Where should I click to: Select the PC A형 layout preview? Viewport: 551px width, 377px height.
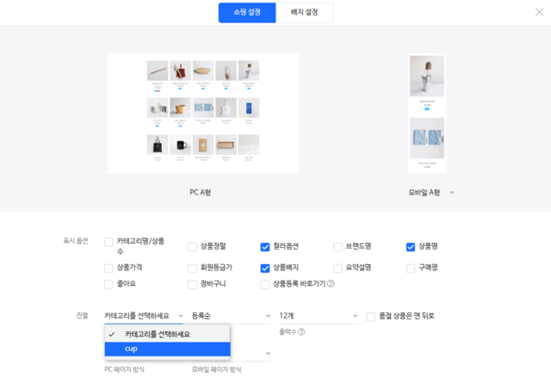(203, 113)
